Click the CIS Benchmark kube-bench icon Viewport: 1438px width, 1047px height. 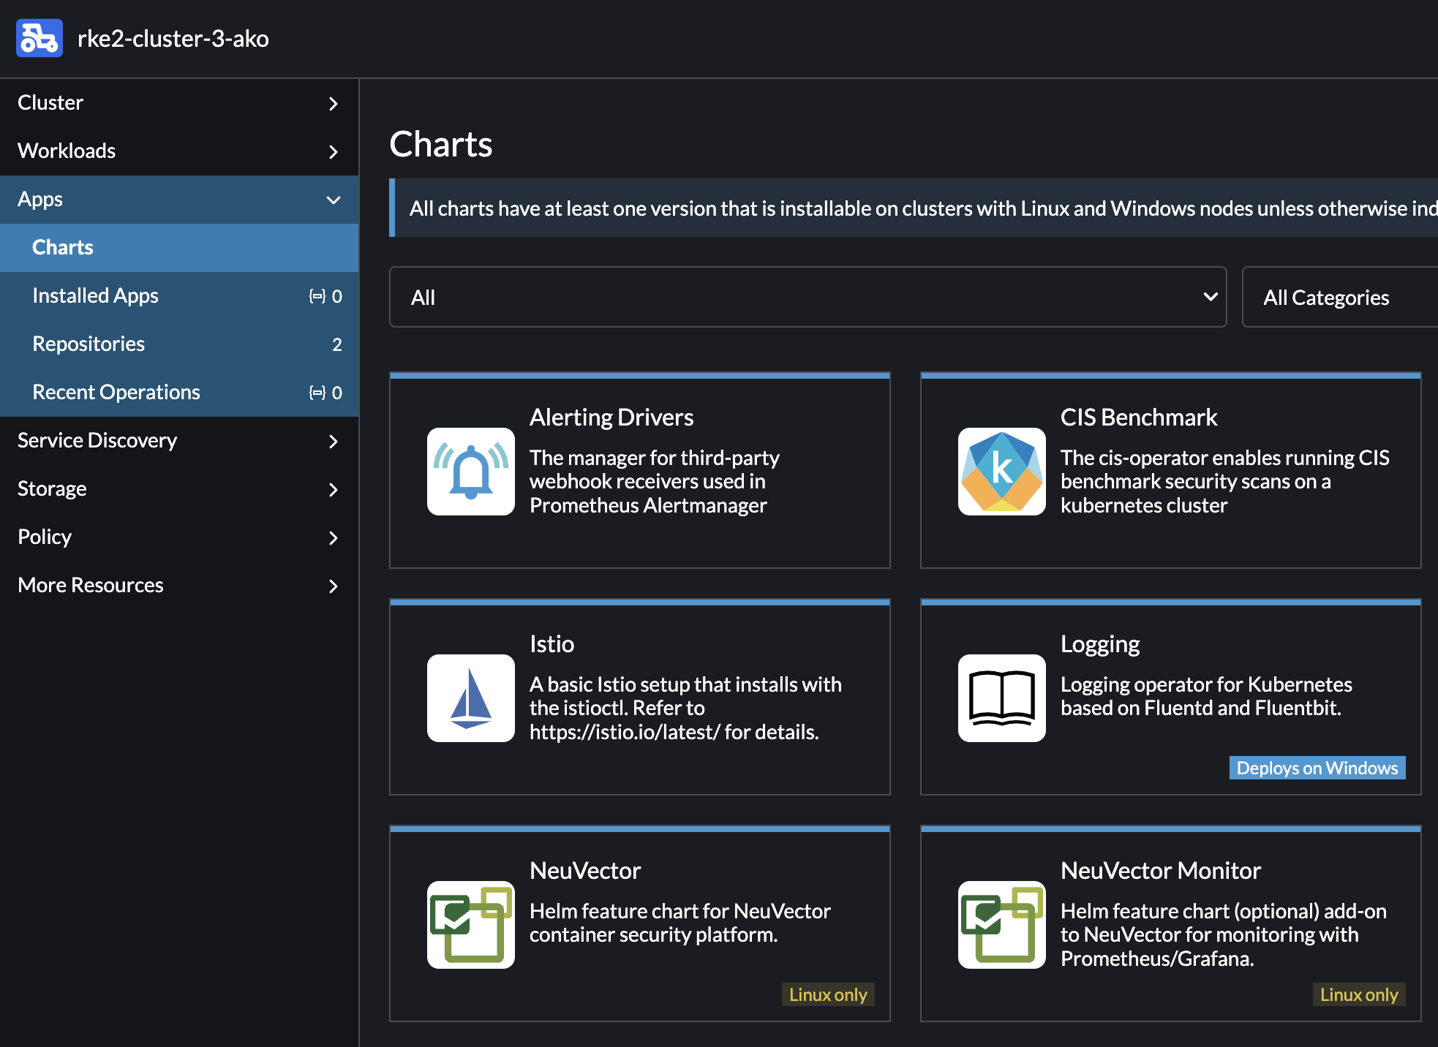(1002, 472)
